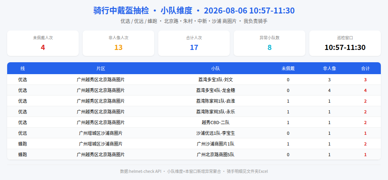The height and width of the screenshot is (180, 388).
Task: Click the 未佩戴 column header
Action: click(x=288, y=69)
